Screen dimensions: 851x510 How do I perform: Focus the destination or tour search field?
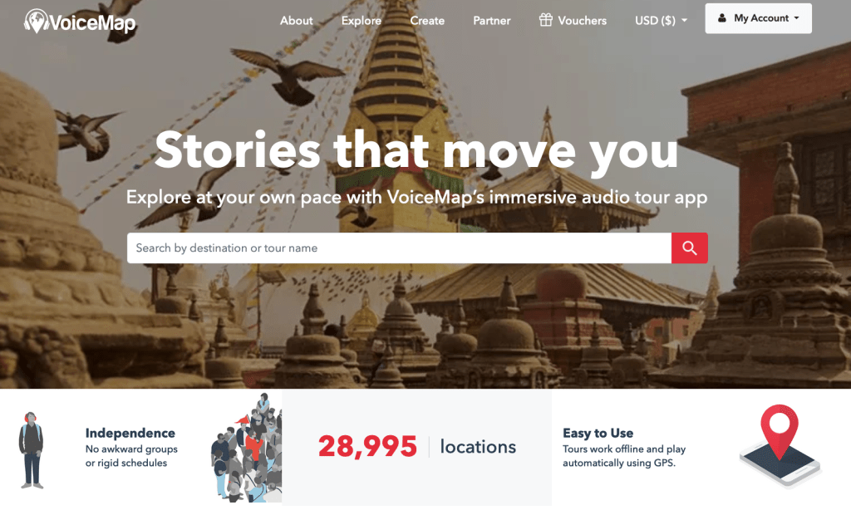[x=399, y=248]
